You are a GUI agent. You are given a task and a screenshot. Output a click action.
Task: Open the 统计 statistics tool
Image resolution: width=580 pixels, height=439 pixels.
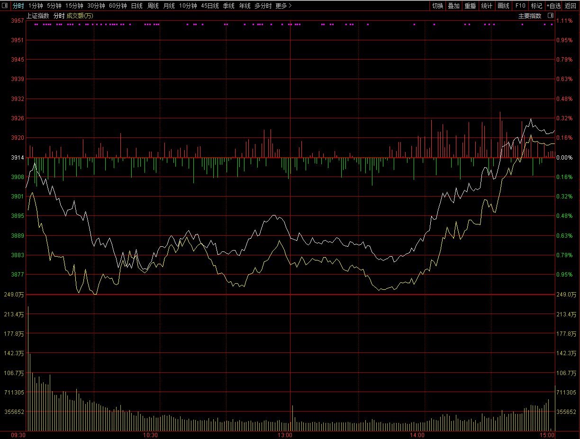click(487, 6)
